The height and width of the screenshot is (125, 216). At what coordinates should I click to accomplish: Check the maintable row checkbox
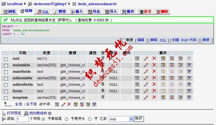6,65
